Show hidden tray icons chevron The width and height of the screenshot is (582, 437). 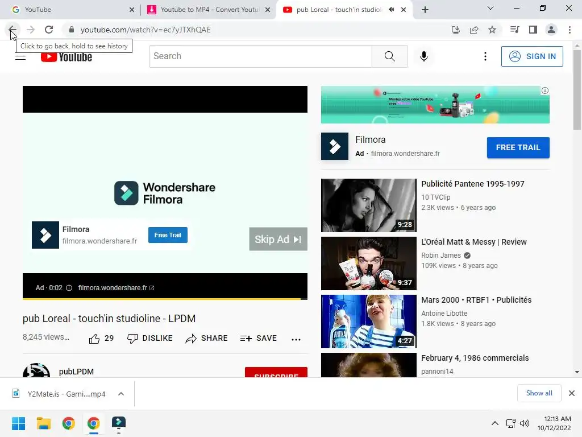point(495,423)
